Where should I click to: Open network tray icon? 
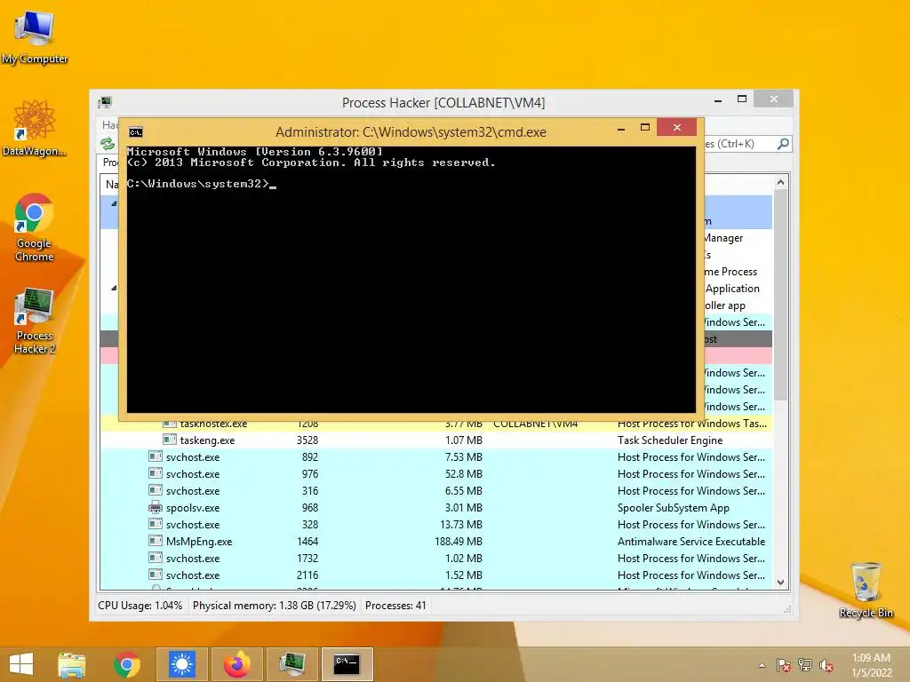tap(805, 665)
